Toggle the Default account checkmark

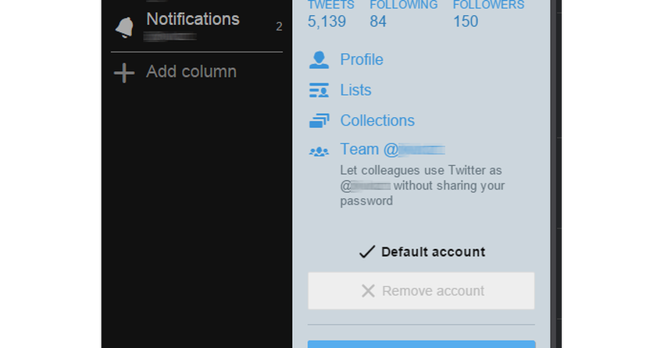(x=366, y=251)
